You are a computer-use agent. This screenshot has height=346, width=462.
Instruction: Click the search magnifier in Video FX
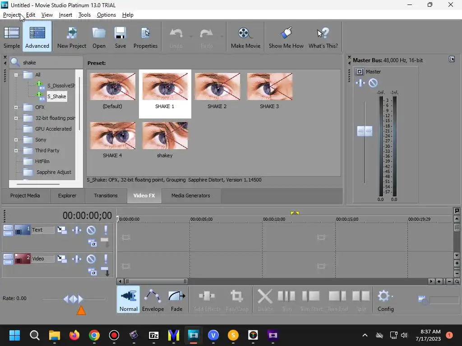[x=15, y=62]
